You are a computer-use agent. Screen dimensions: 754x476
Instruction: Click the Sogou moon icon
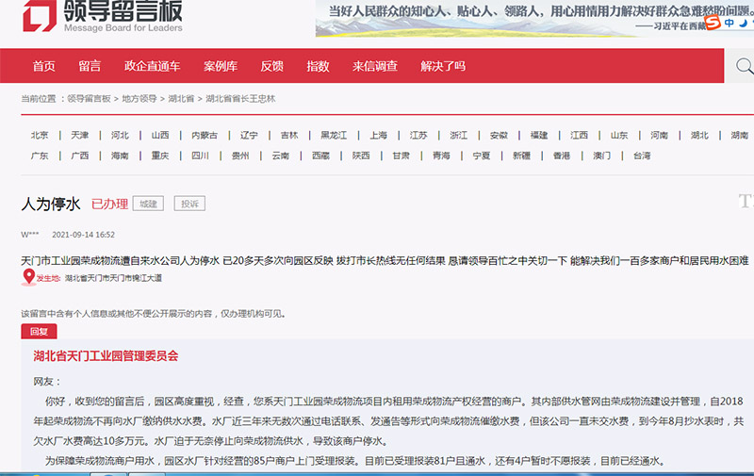(745, 23)
